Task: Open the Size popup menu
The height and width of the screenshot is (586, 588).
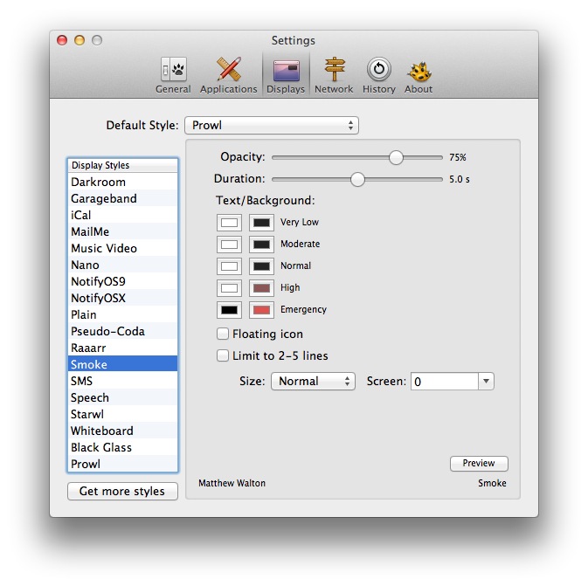Action: click(313, 382)
